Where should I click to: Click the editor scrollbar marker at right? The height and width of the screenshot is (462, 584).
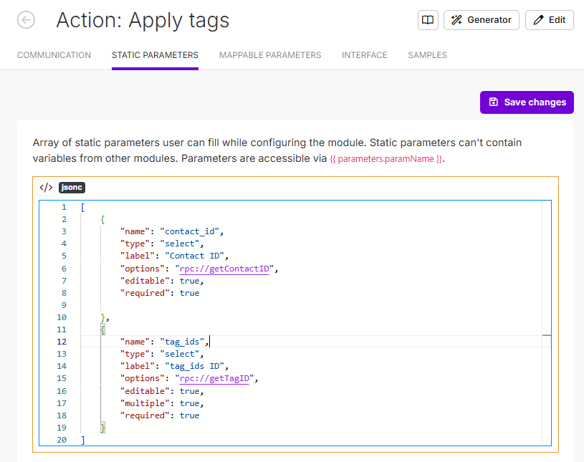546,335
